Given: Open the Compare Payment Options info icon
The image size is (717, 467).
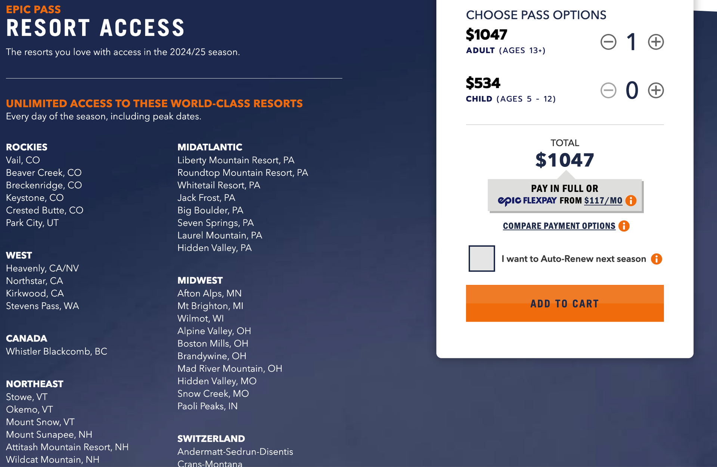Looking at the screenshot, I should click(623, 226).
